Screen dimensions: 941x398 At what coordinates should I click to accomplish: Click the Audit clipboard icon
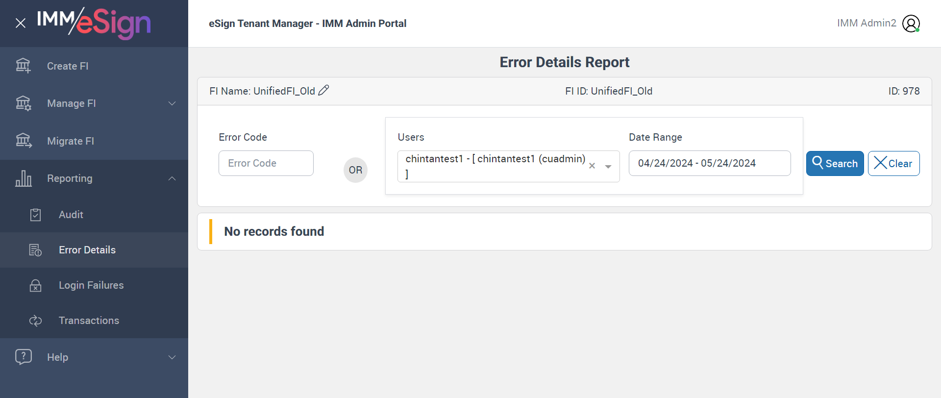(35, 215)
